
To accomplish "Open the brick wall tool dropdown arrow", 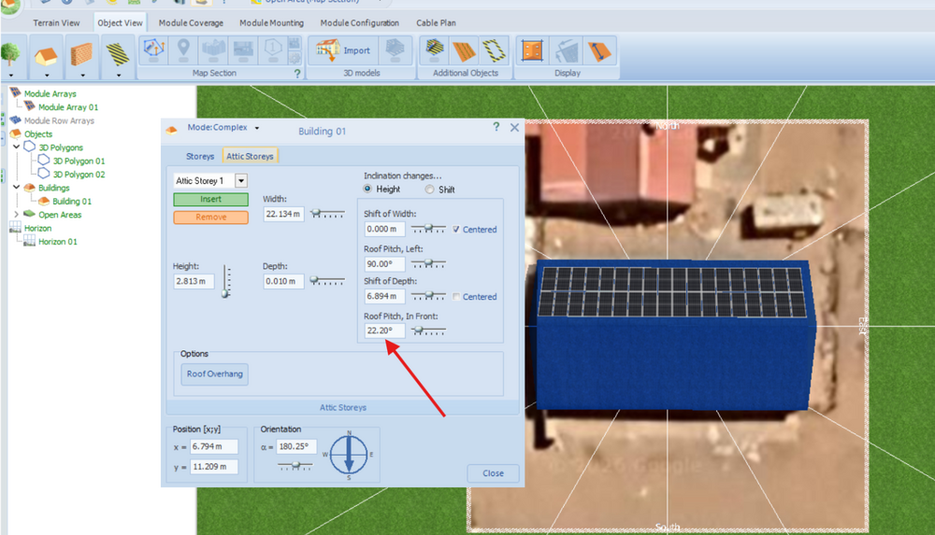I will pyautogui.click(x=83, y=76).
